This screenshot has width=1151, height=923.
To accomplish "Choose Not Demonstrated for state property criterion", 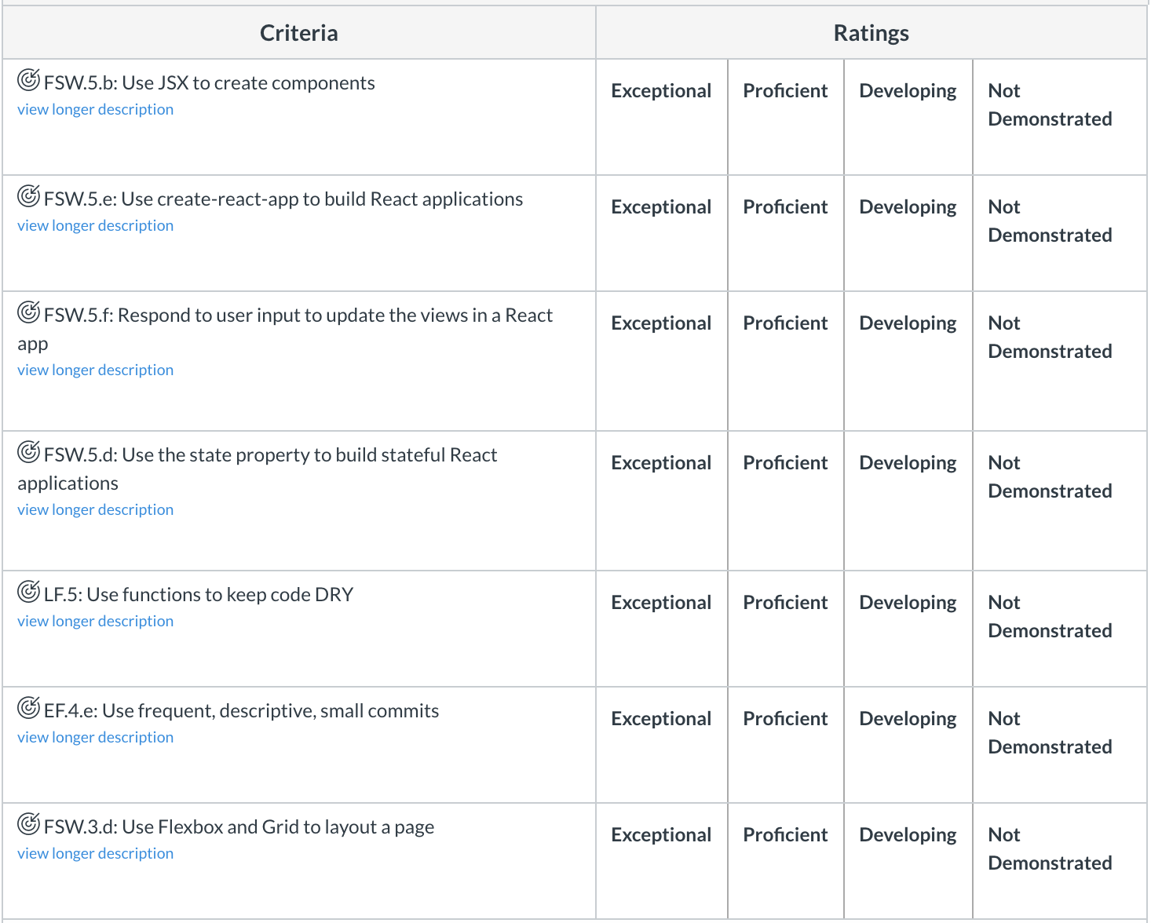I will click(x=1050, y=477).
